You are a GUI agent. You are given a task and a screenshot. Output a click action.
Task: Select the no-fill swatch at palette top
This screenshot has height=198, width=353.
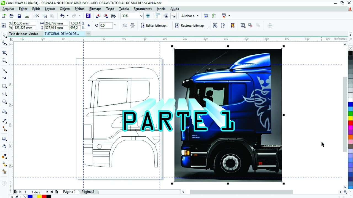coord(350,48)
